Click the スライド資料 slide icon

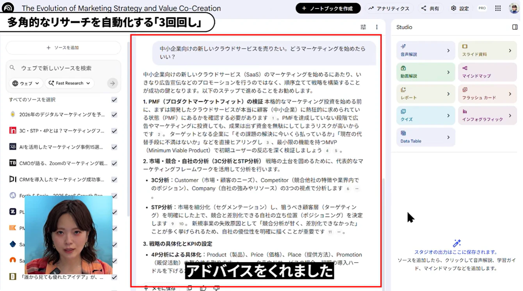click(x=465, y=46)
